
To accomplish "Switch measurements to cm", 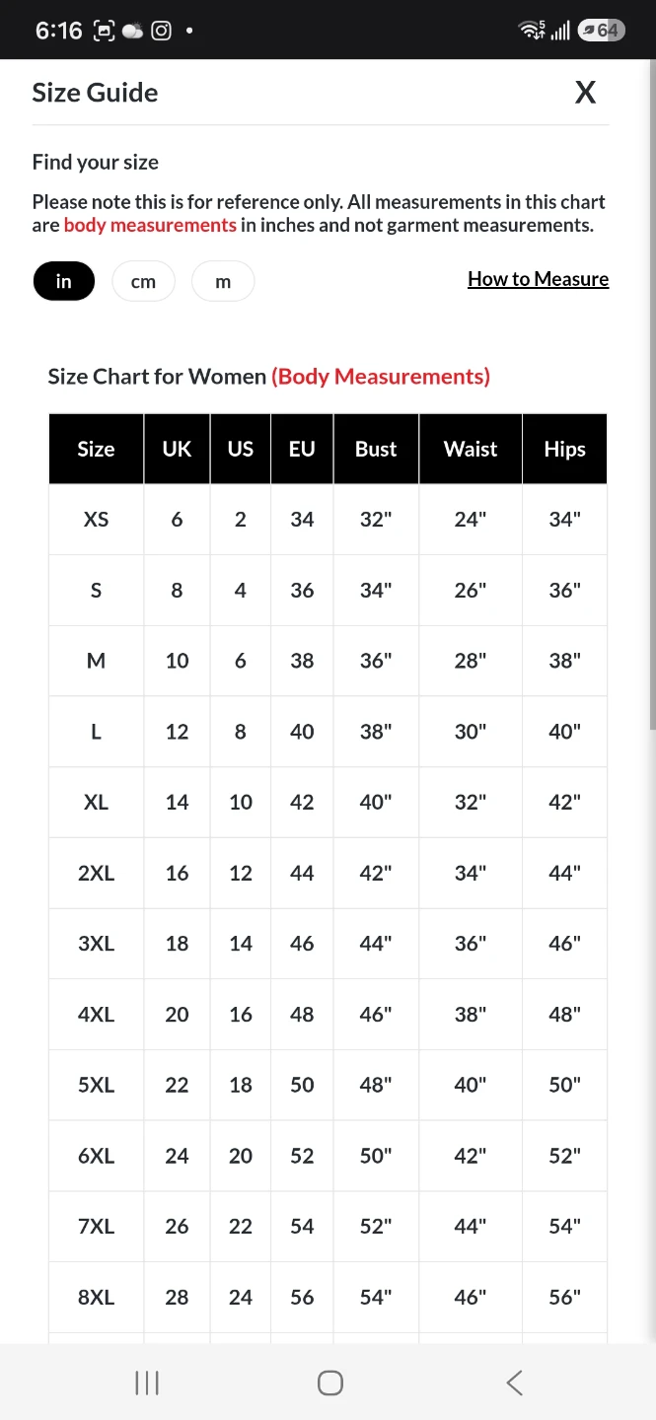I will pyautogui.click(x=143, y=281).
